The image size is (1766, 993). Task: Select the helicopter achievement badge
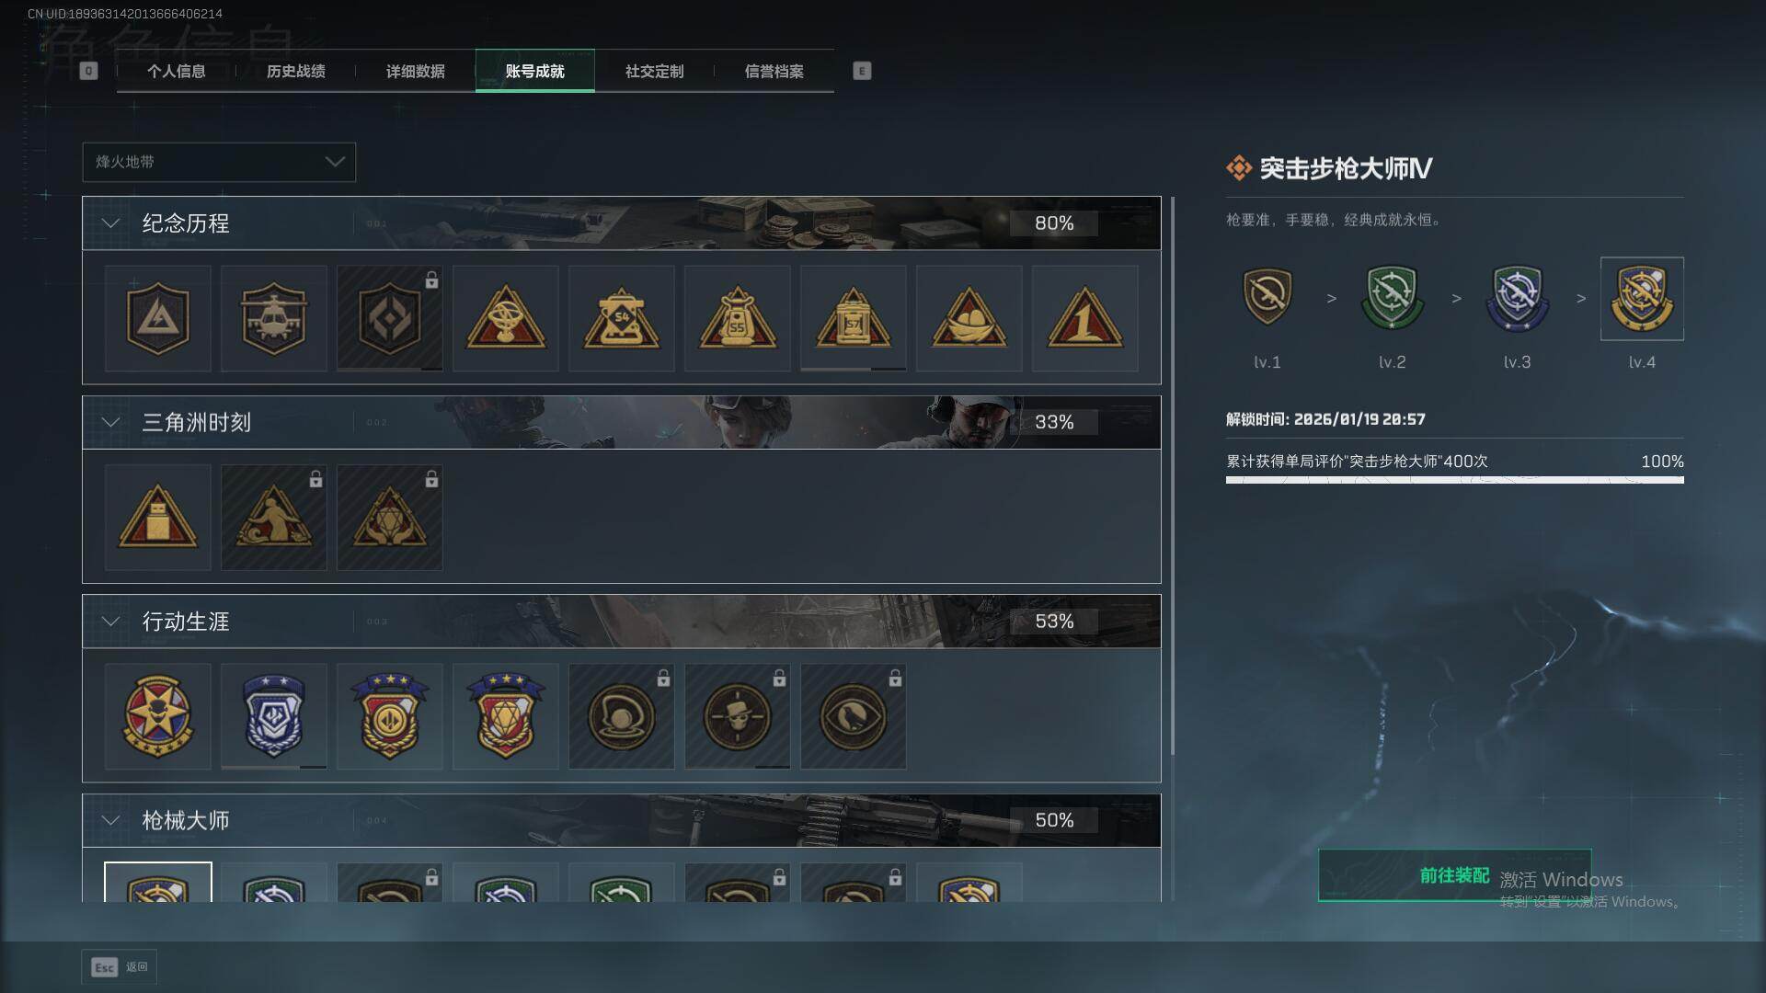(x=273, y=318)
